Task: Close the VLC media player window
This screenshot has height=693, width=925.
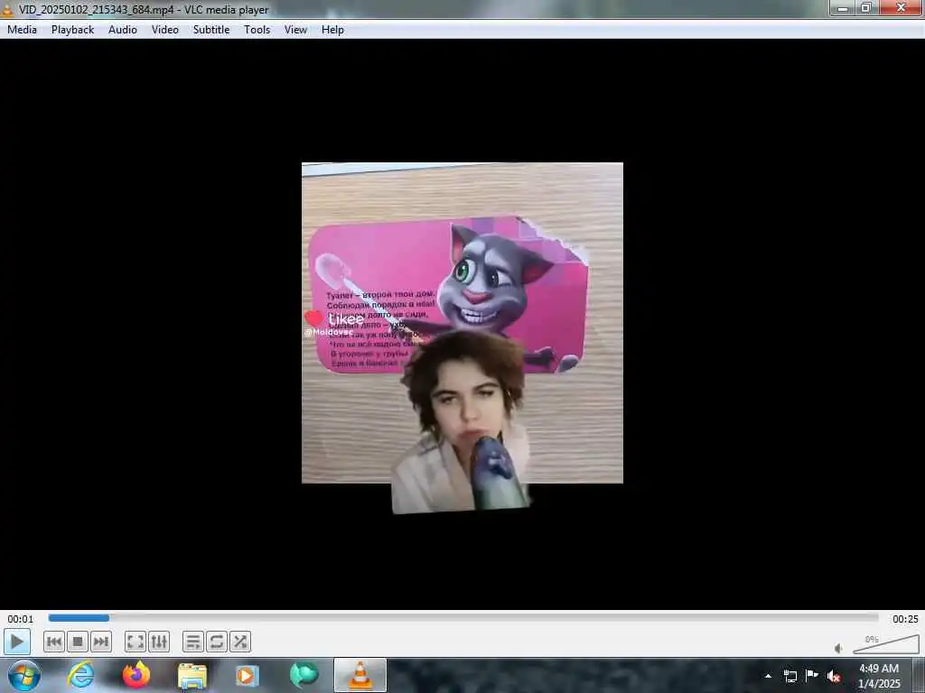Action: point(901,7)
